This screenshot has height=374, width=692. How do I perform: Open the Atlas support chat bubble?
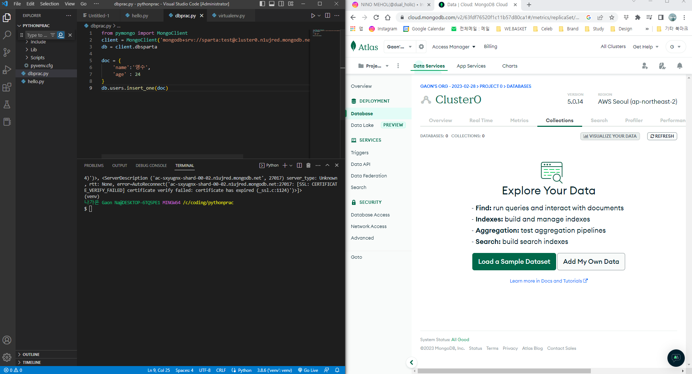[676, 358]
